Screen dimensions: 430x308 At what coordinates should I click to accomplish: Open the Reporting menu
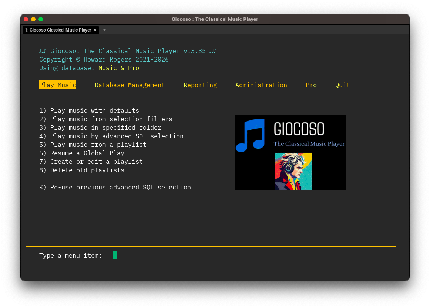[200, 85]
